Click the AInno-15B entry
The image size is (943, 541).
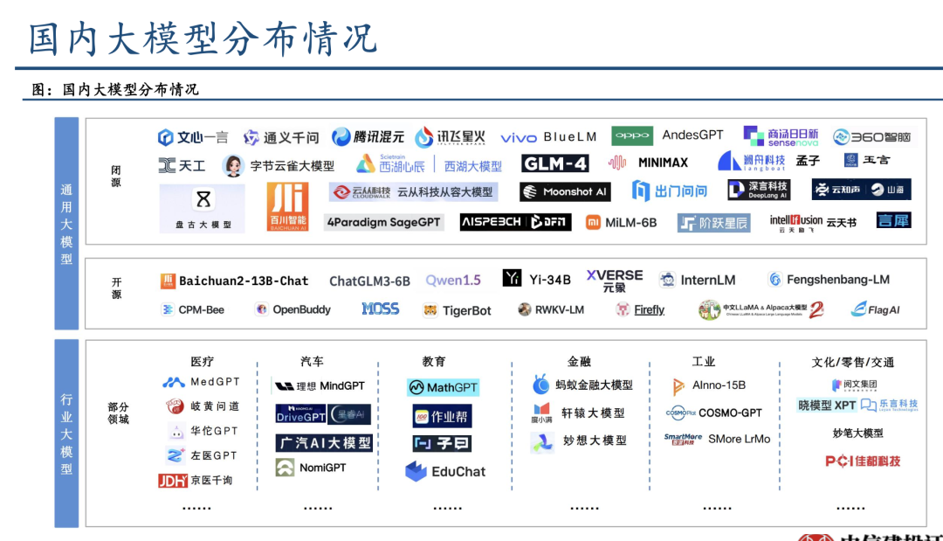click(708, 385)
